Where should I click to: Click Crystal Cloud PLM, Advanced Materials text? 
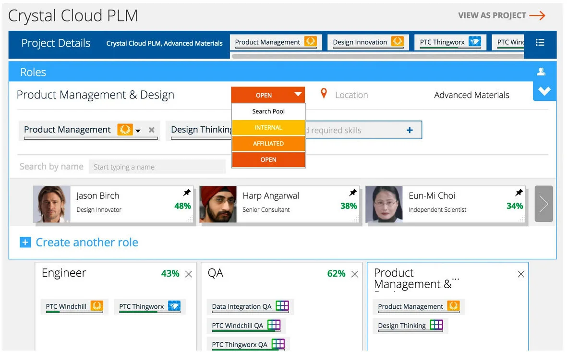coord(165,43)
